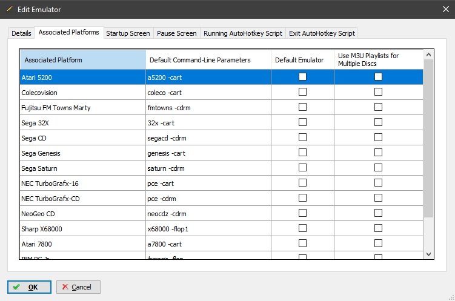Close the Edit Emulator dialog
The height and width of the screenshot is (301, 455).
tap(446, 9)
